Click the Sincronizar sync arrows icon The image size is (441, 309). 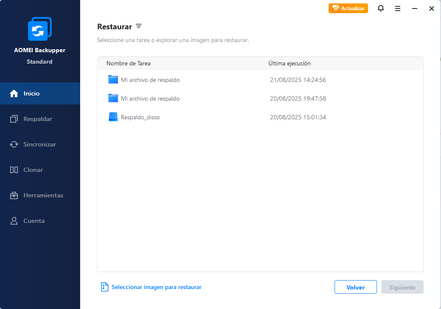(14, 144)
